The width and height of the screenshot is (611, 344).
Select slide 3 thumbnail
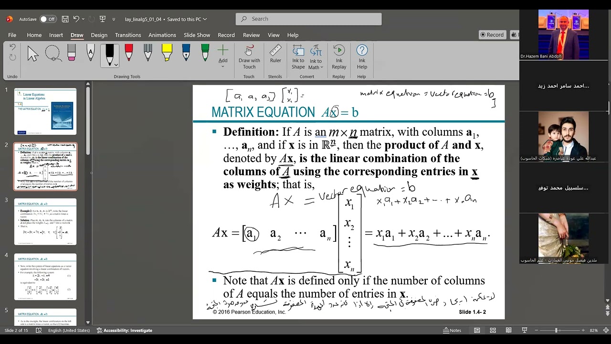[x=45, y=222]
